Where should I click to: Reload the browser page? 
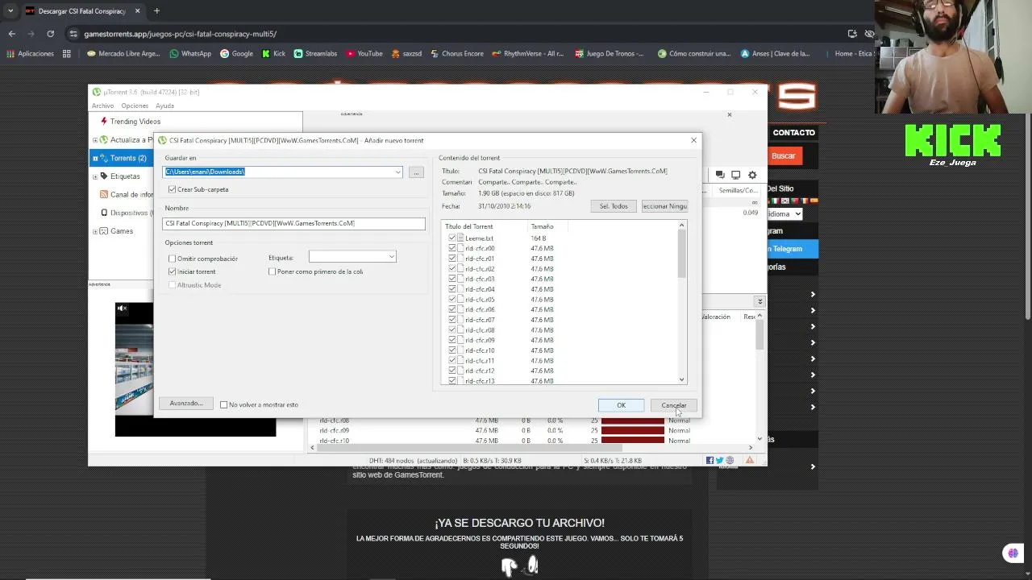[x=50, y=34]
